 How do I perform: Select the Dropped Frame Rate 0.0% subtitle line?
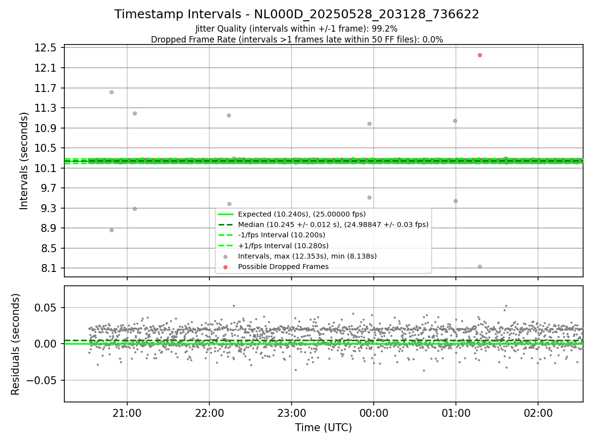coord(297,40)
